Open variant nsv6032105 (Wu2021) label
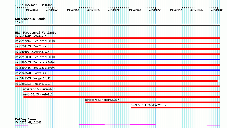 [x=38, y=94]
